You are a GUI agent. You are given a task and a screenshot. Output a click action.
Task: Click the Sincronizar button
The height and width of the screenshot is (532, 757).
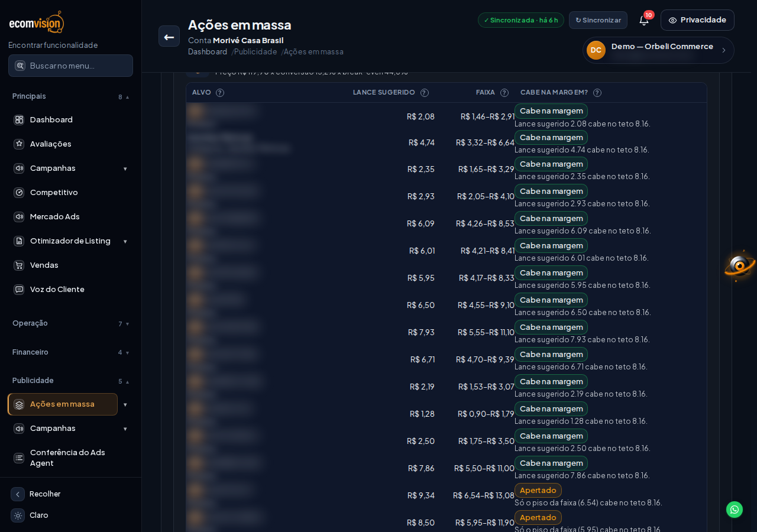[x=598, y=20]
